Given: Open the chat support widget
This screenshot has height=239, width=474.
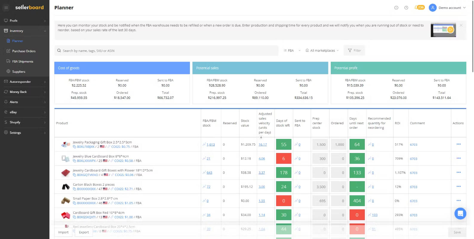Looking at the screenshot, I should 460,214.
